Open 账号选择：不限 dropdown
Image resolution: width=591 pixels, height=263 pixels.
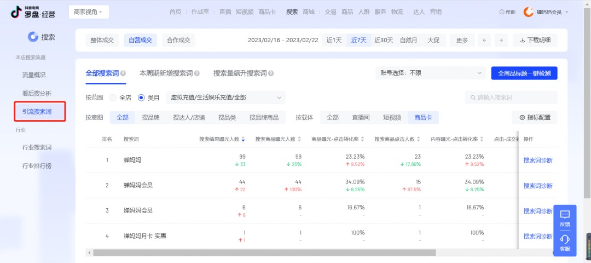(431, 73)
